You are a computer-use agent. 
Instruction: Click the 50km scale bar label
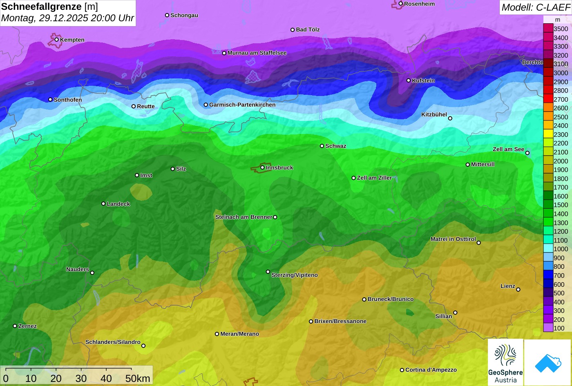click(138, 378)
